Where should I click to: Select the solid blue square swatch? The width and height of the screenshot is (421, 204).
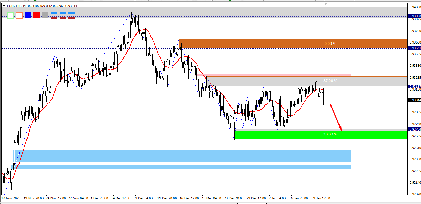tap(28, 15)
